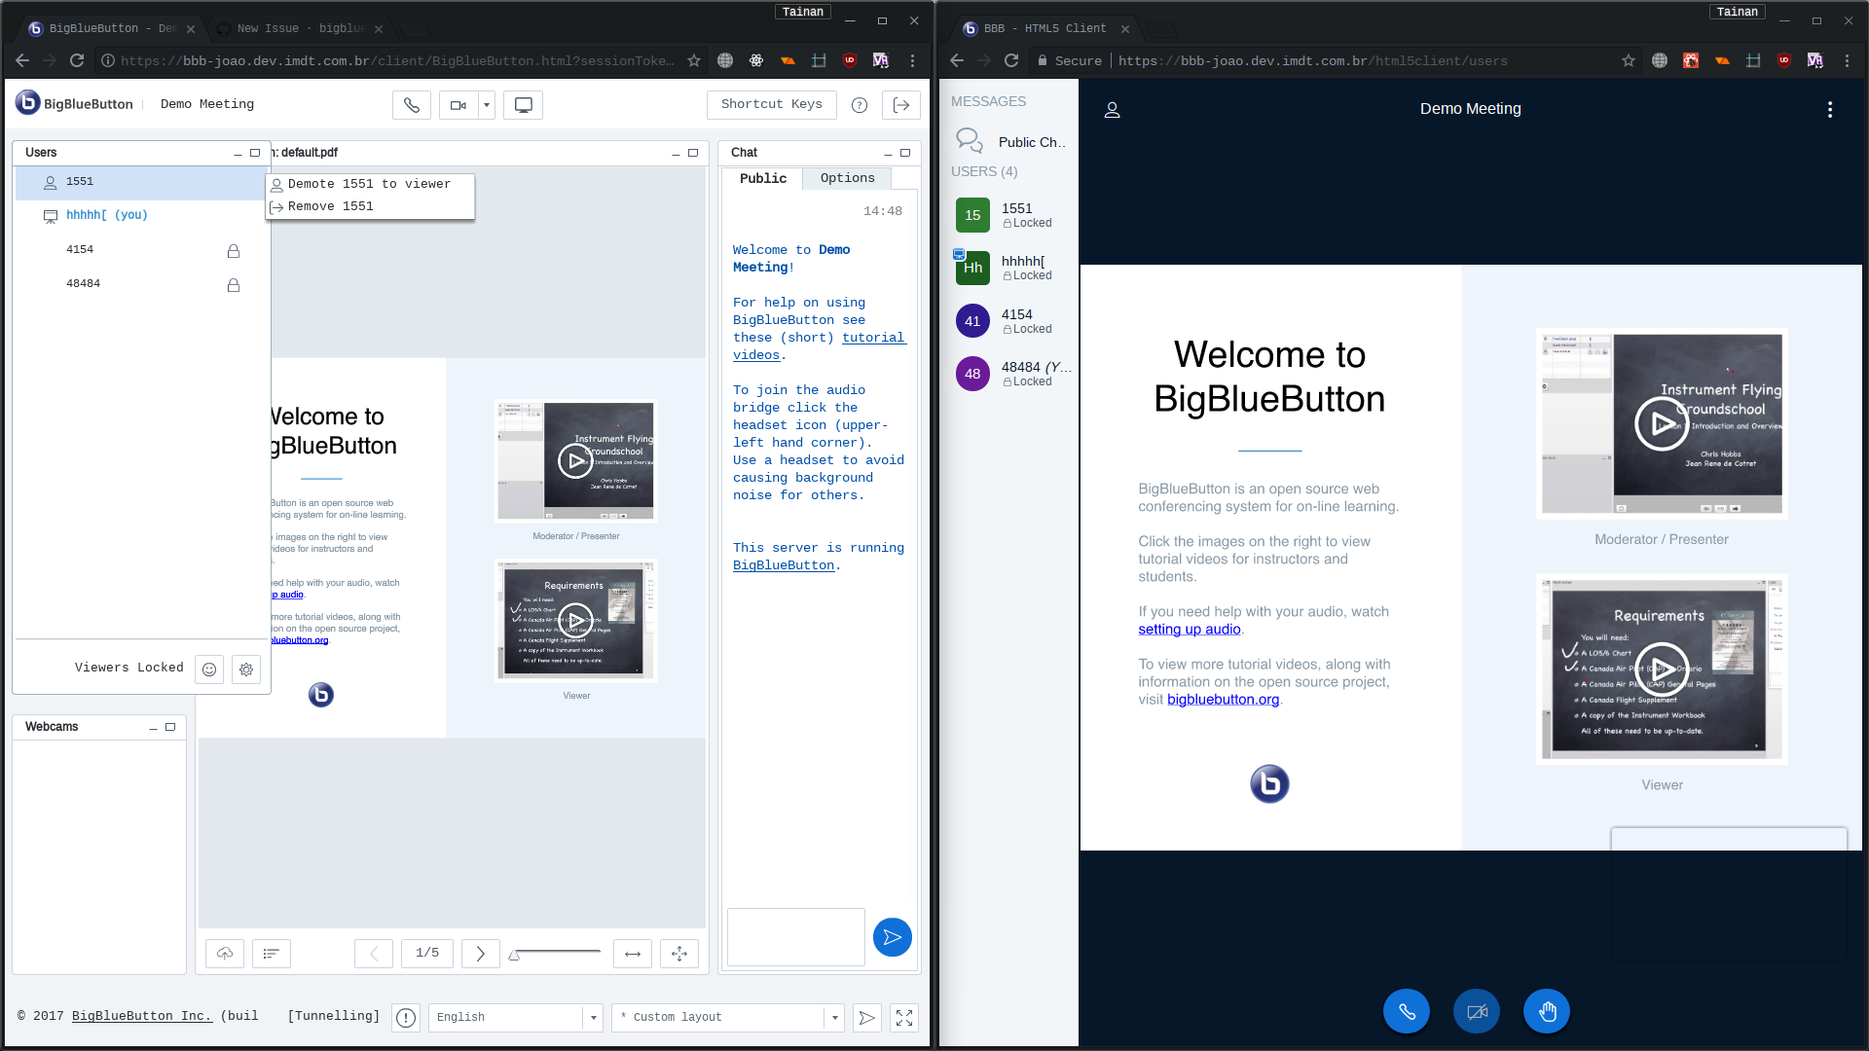Viewport: 1869px width, 1051px height.
Task: Toggle the lock icon for user 4154
Action: 234,251
